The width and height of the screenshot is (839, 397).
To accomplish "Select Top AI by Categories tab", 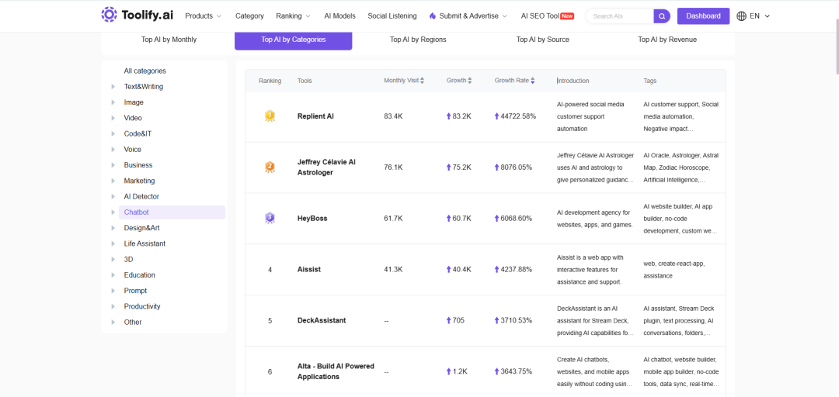I will pyautogui.click(x=293, y=40).
